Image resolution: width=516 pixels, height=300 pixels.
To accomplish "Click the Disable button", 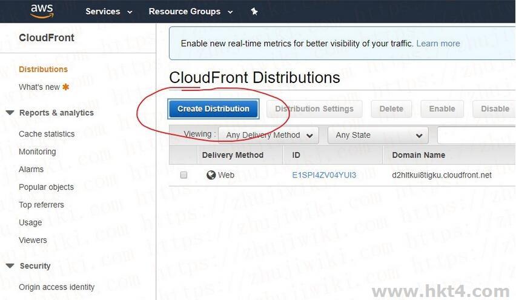I will (x=494, y=108).
